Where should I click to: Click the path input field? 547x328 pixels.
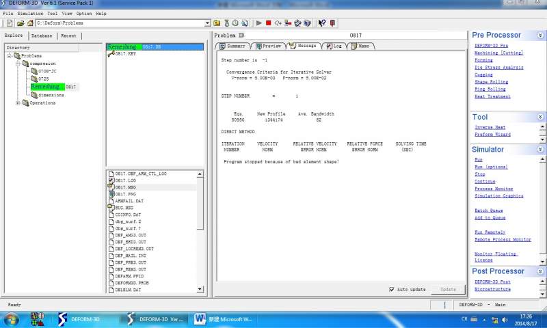point(120,23)
